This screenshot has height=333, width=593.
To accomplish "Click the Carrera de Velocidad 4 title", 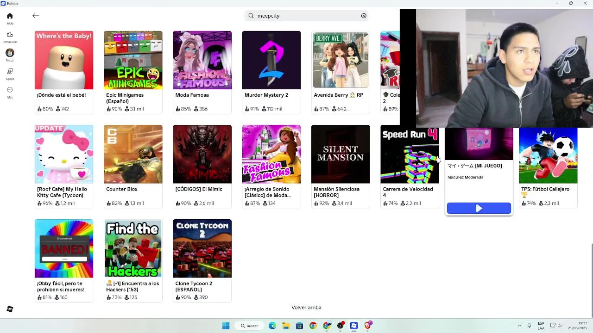I will 408,192.
